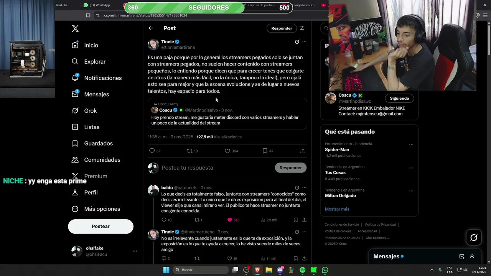Like Tinnie's reply with 19 likes
This screenshot has height=276, width=491.
pos(230,259)
